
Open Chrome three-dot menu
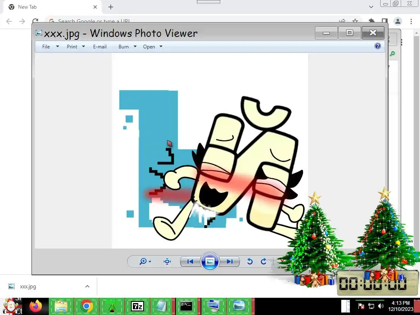point(411,21)
